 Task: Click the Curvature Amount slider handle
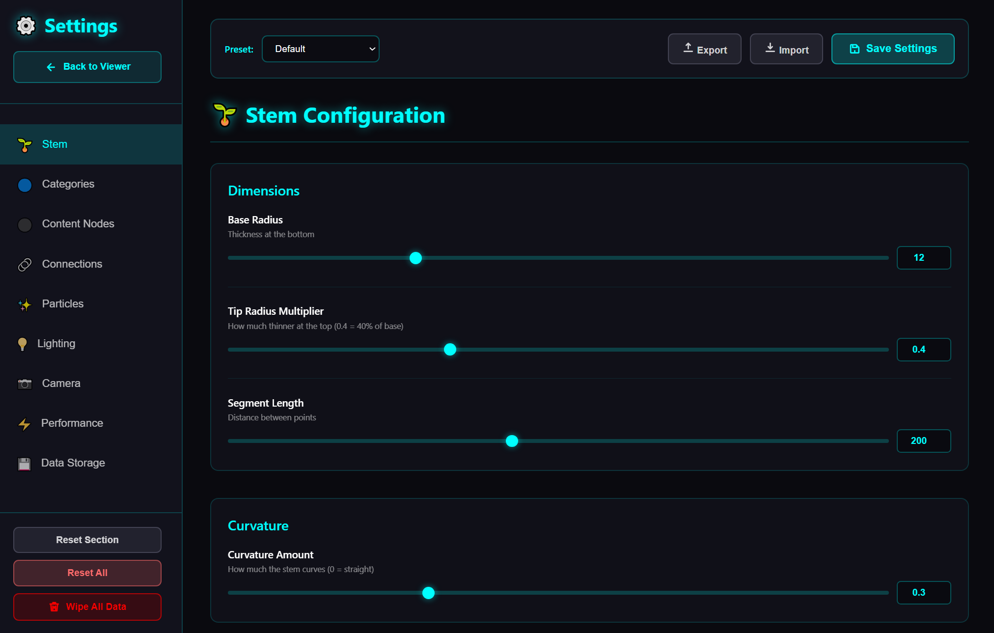click(x=428, y=593)
